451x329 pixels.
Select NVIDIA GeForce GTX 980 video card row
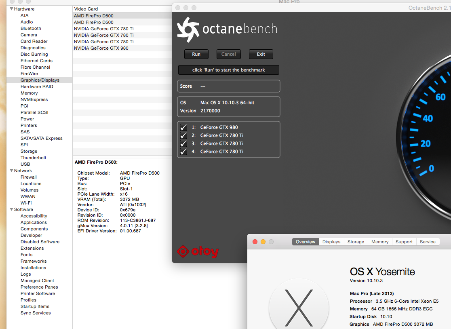pyautogui.click(x=122, y=48)
